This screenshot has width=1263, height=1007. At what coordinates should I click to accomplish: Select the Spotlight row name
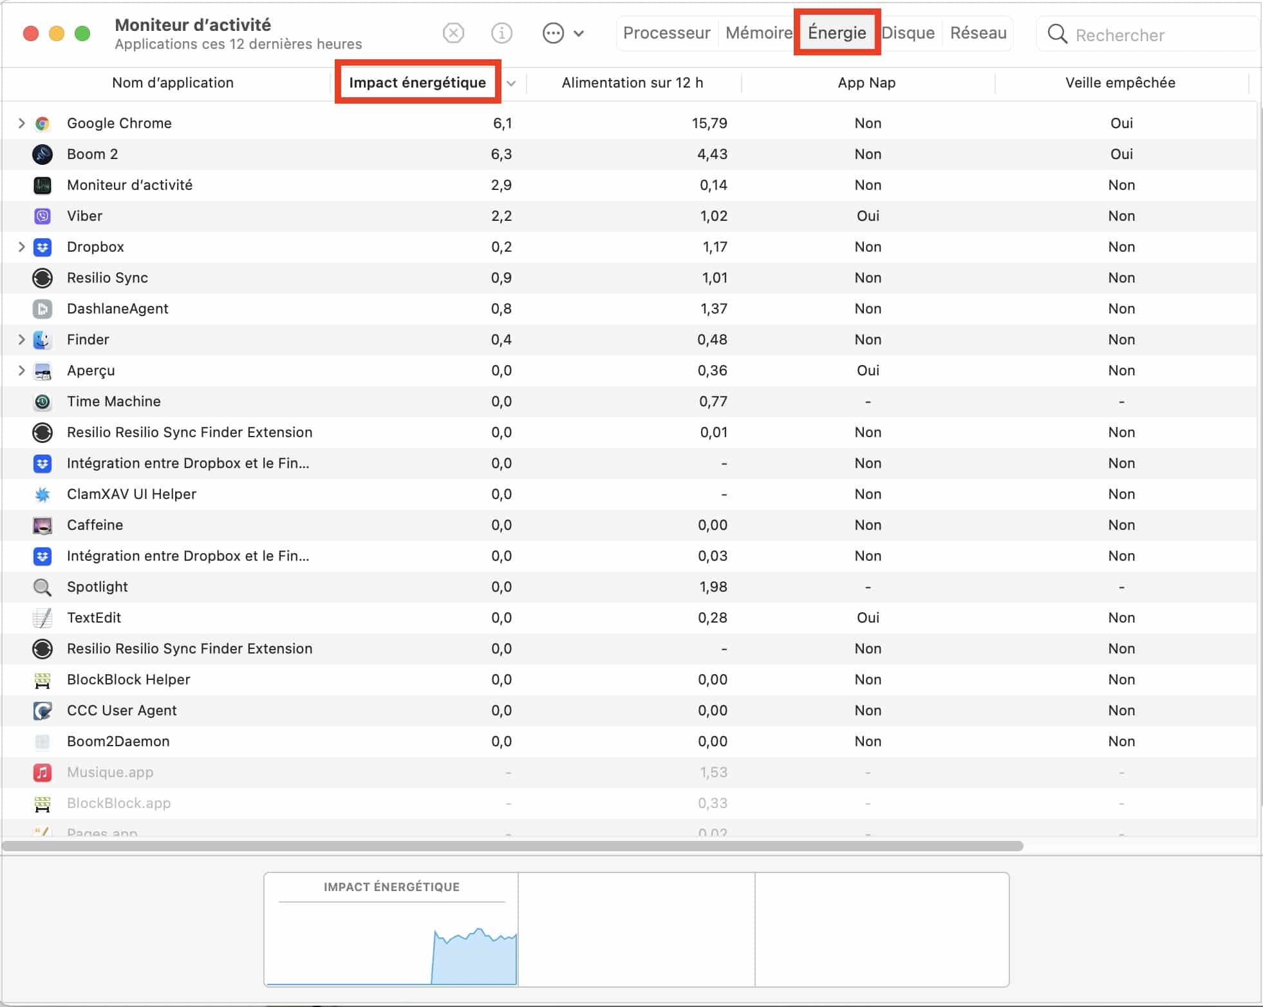click(97, 587)
